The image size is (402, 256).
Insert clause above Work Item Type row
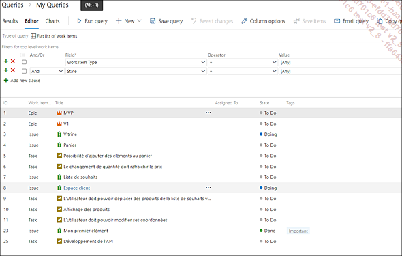[x=6, y=61]
